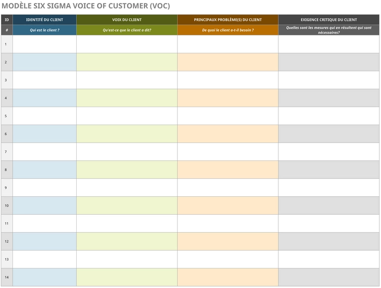Select the 'IDENTITÉ DU CLIENT' column header
The height and width of the screenshot is (288, 381).
tap(44, 20)
